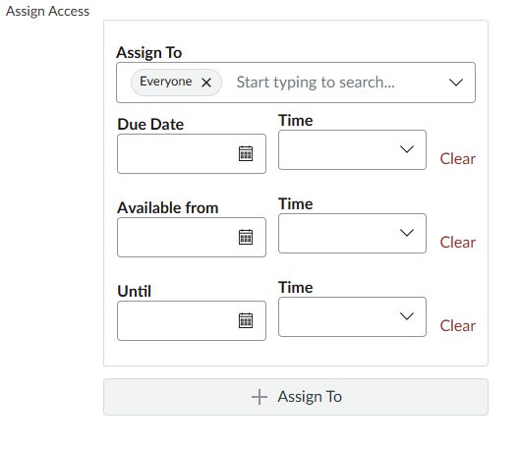Clear the Due Date row
Viewport: 520px width, 449px height.
(x=458, y=159)
